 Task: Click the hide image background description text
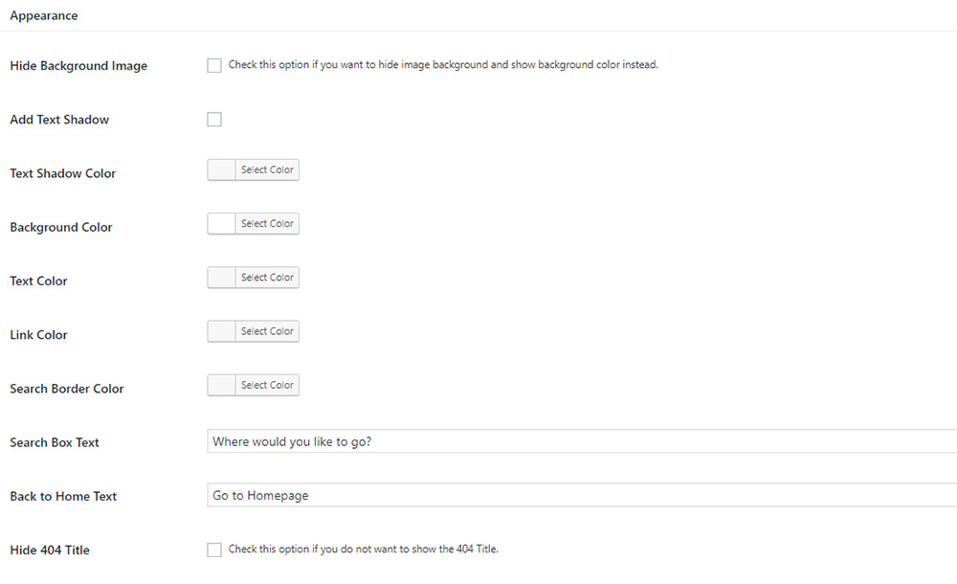pyautogui.click(x=443, y=65)
